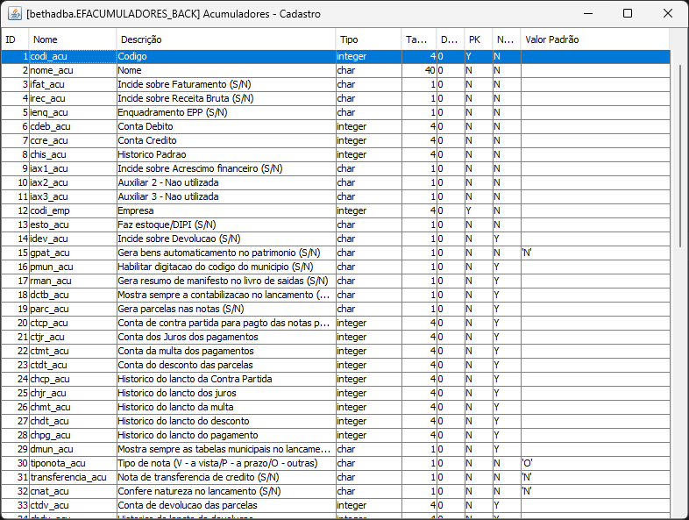The image size is (689, 520).
Task: Click PK value 'Y' in codi_emp row
Action: [479, 211]
